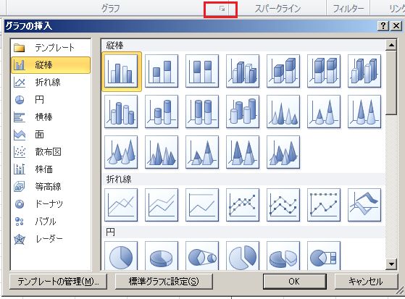The height and width of the screenshot is (299, 405).
Task: Select the bar of pie chart icon
Action: coord(324,256)
